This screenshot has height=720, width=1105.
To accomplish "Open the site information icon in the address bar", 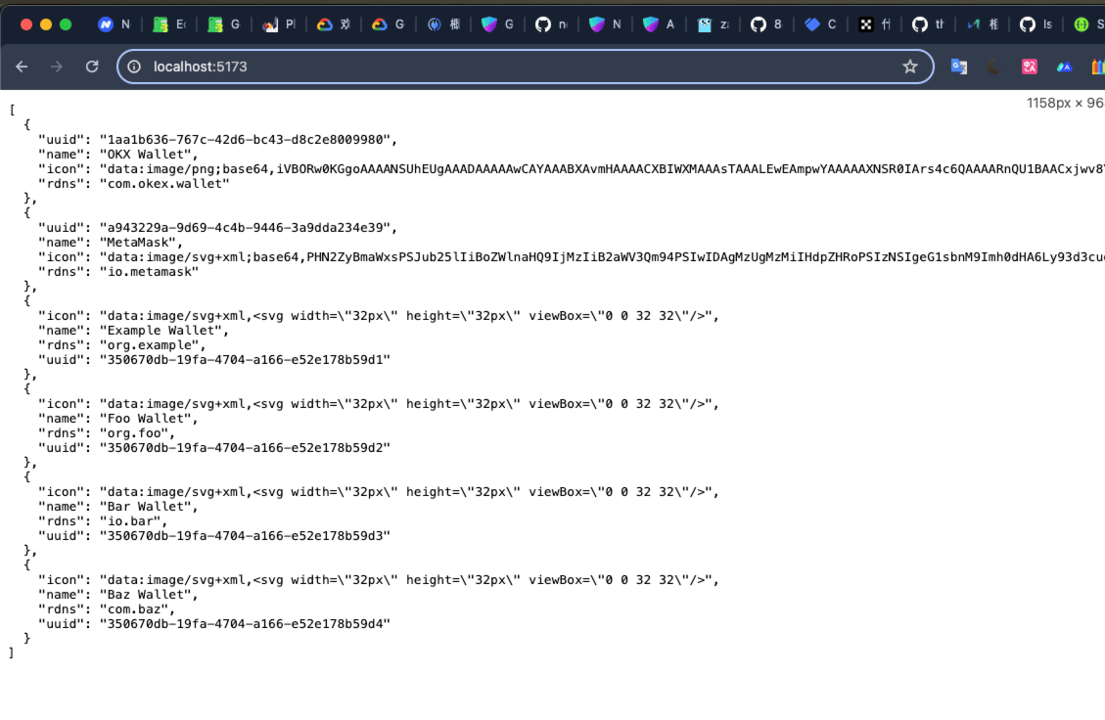I will (x=134, y=67).
